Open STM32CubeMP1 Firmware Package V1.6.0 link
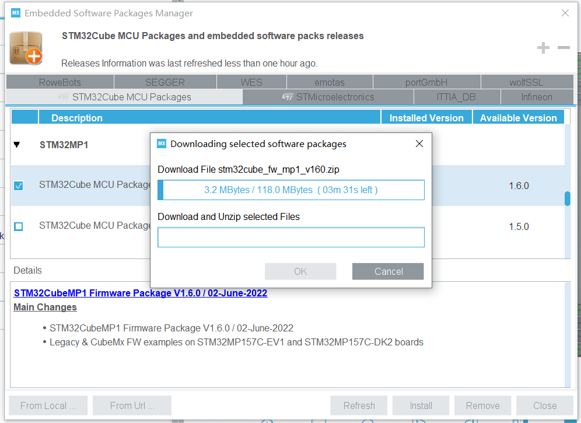Viewport: 581px width, 423px height. pos(141,293)
